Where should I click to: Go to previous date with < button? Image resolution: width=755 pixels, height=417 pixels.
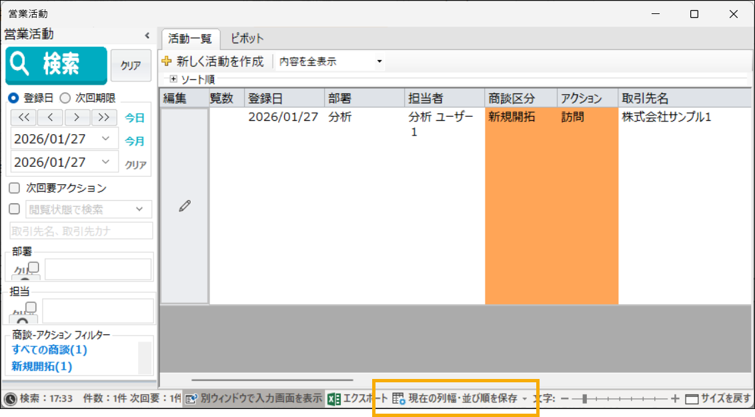(x=50, y=117)
